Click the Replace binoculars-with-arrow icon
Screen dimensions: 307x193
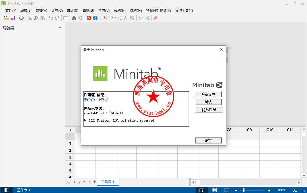click(80, 18)
